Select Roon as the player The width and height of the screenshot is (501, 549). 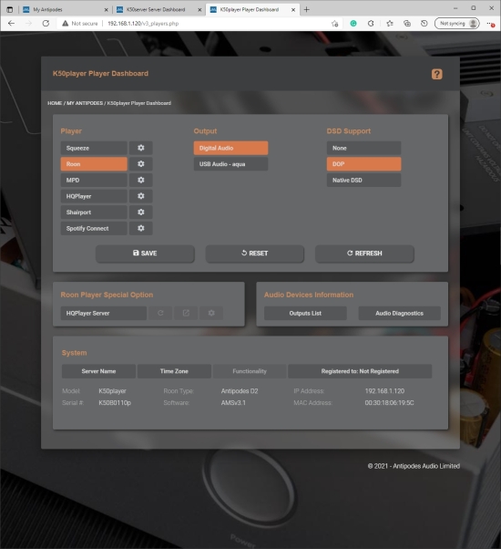[94, 164]
